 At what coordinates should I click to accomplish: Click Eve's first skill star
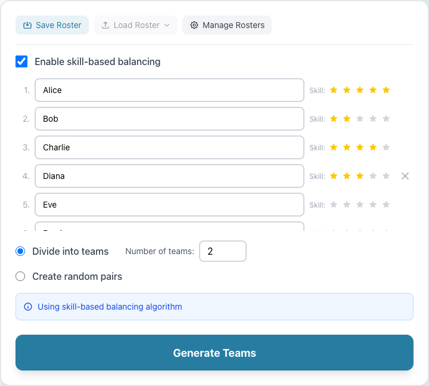tap(334, 205)
